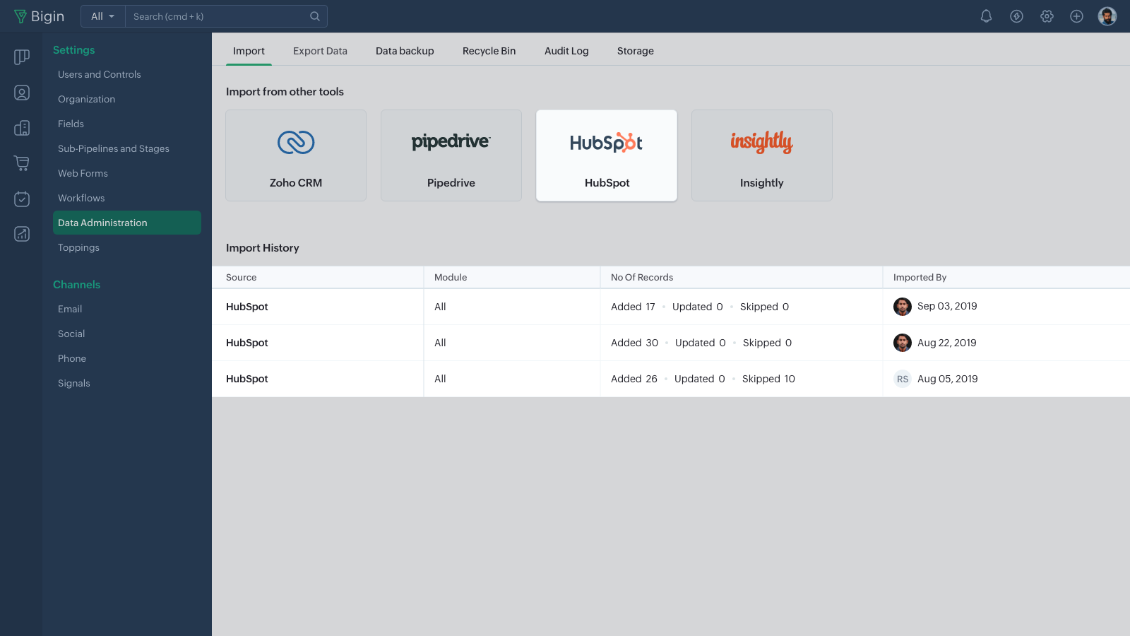Open Activities via the calendar-check icon
This screenshot has width=1130, height=636.
tap(21, 199)
